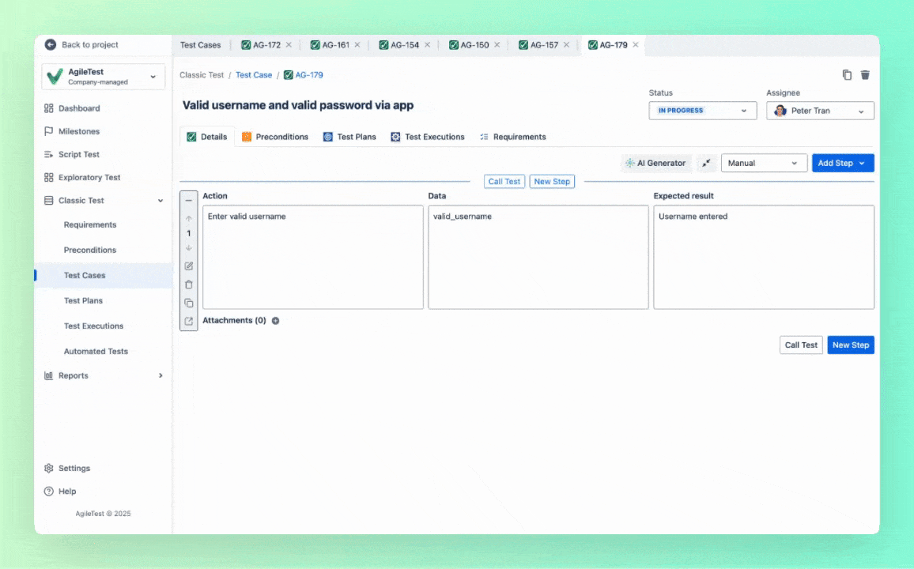The height and width of the screenshot is (569, 914).
Task: Click the plus icon beside Attachments (0)
Action: coord(275,320)
